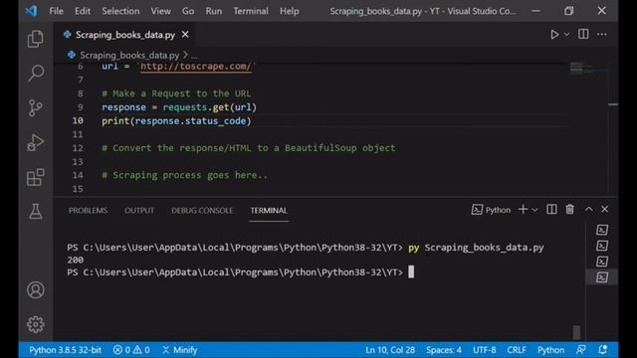Open the Testing flask view
Viewport: 637px width, 358px height.
tap(36, 212)
